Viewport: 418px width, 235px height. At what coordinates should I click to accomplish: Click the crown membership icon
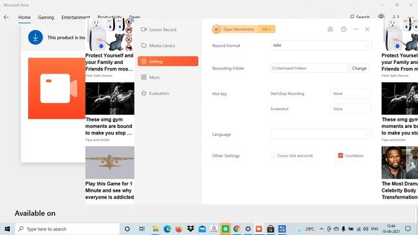(216, 29)
